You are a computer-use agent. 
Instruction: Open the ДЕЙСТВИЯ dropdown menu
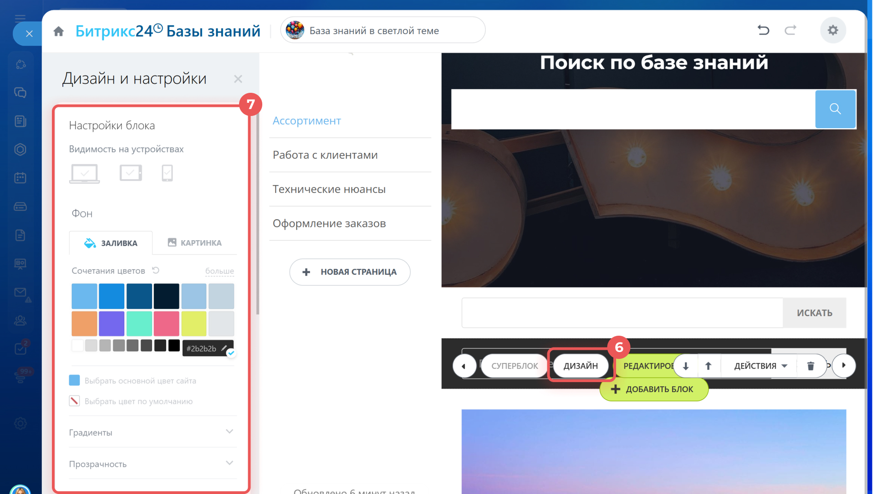click(760, 366)
